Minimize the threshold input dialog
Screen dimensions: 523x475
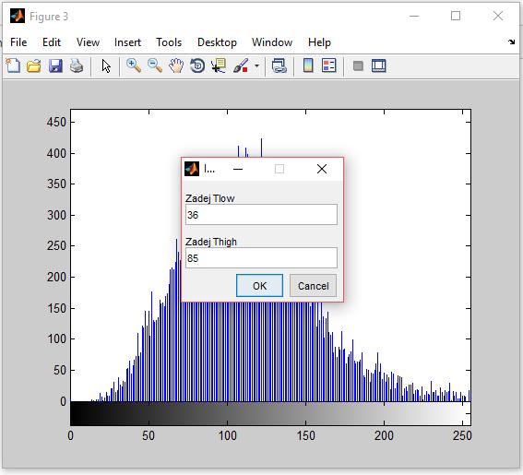tap(238, 169)
